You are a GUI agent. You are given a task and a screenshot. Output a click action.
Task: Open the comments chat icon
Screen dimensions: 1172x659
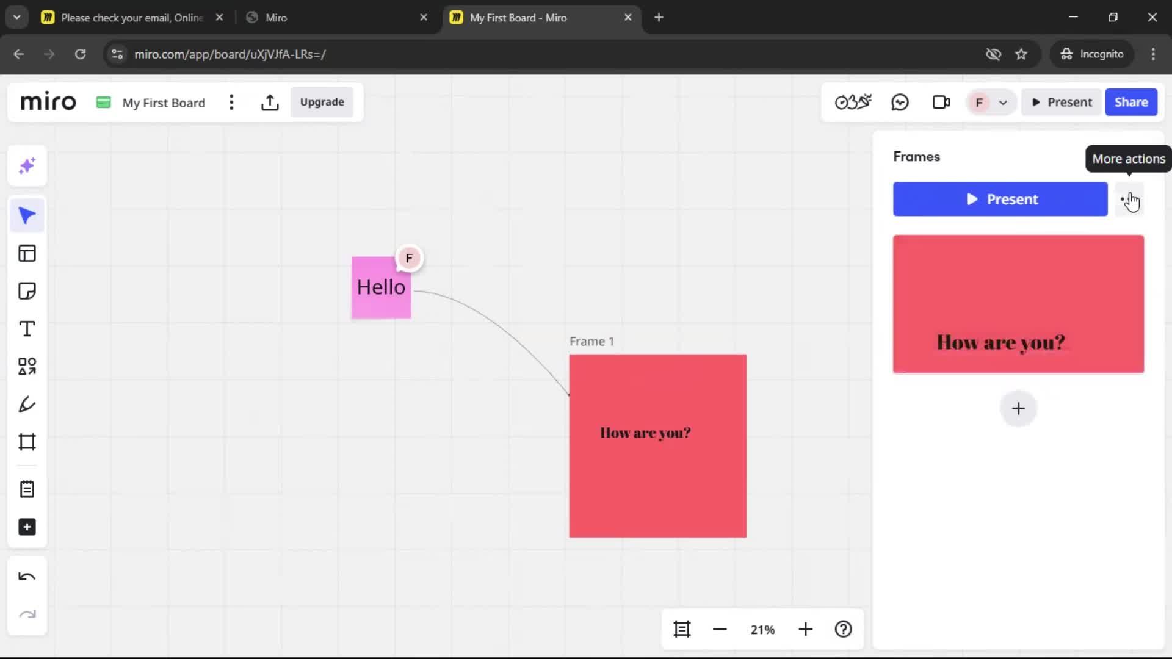point(900,103)
